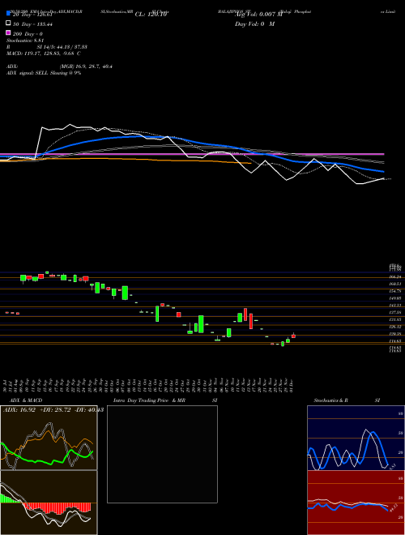Viewport: 405px width, 535px height.
Task: Select the '200 Day = 0' legend text
Action: (x=28, y=34)
